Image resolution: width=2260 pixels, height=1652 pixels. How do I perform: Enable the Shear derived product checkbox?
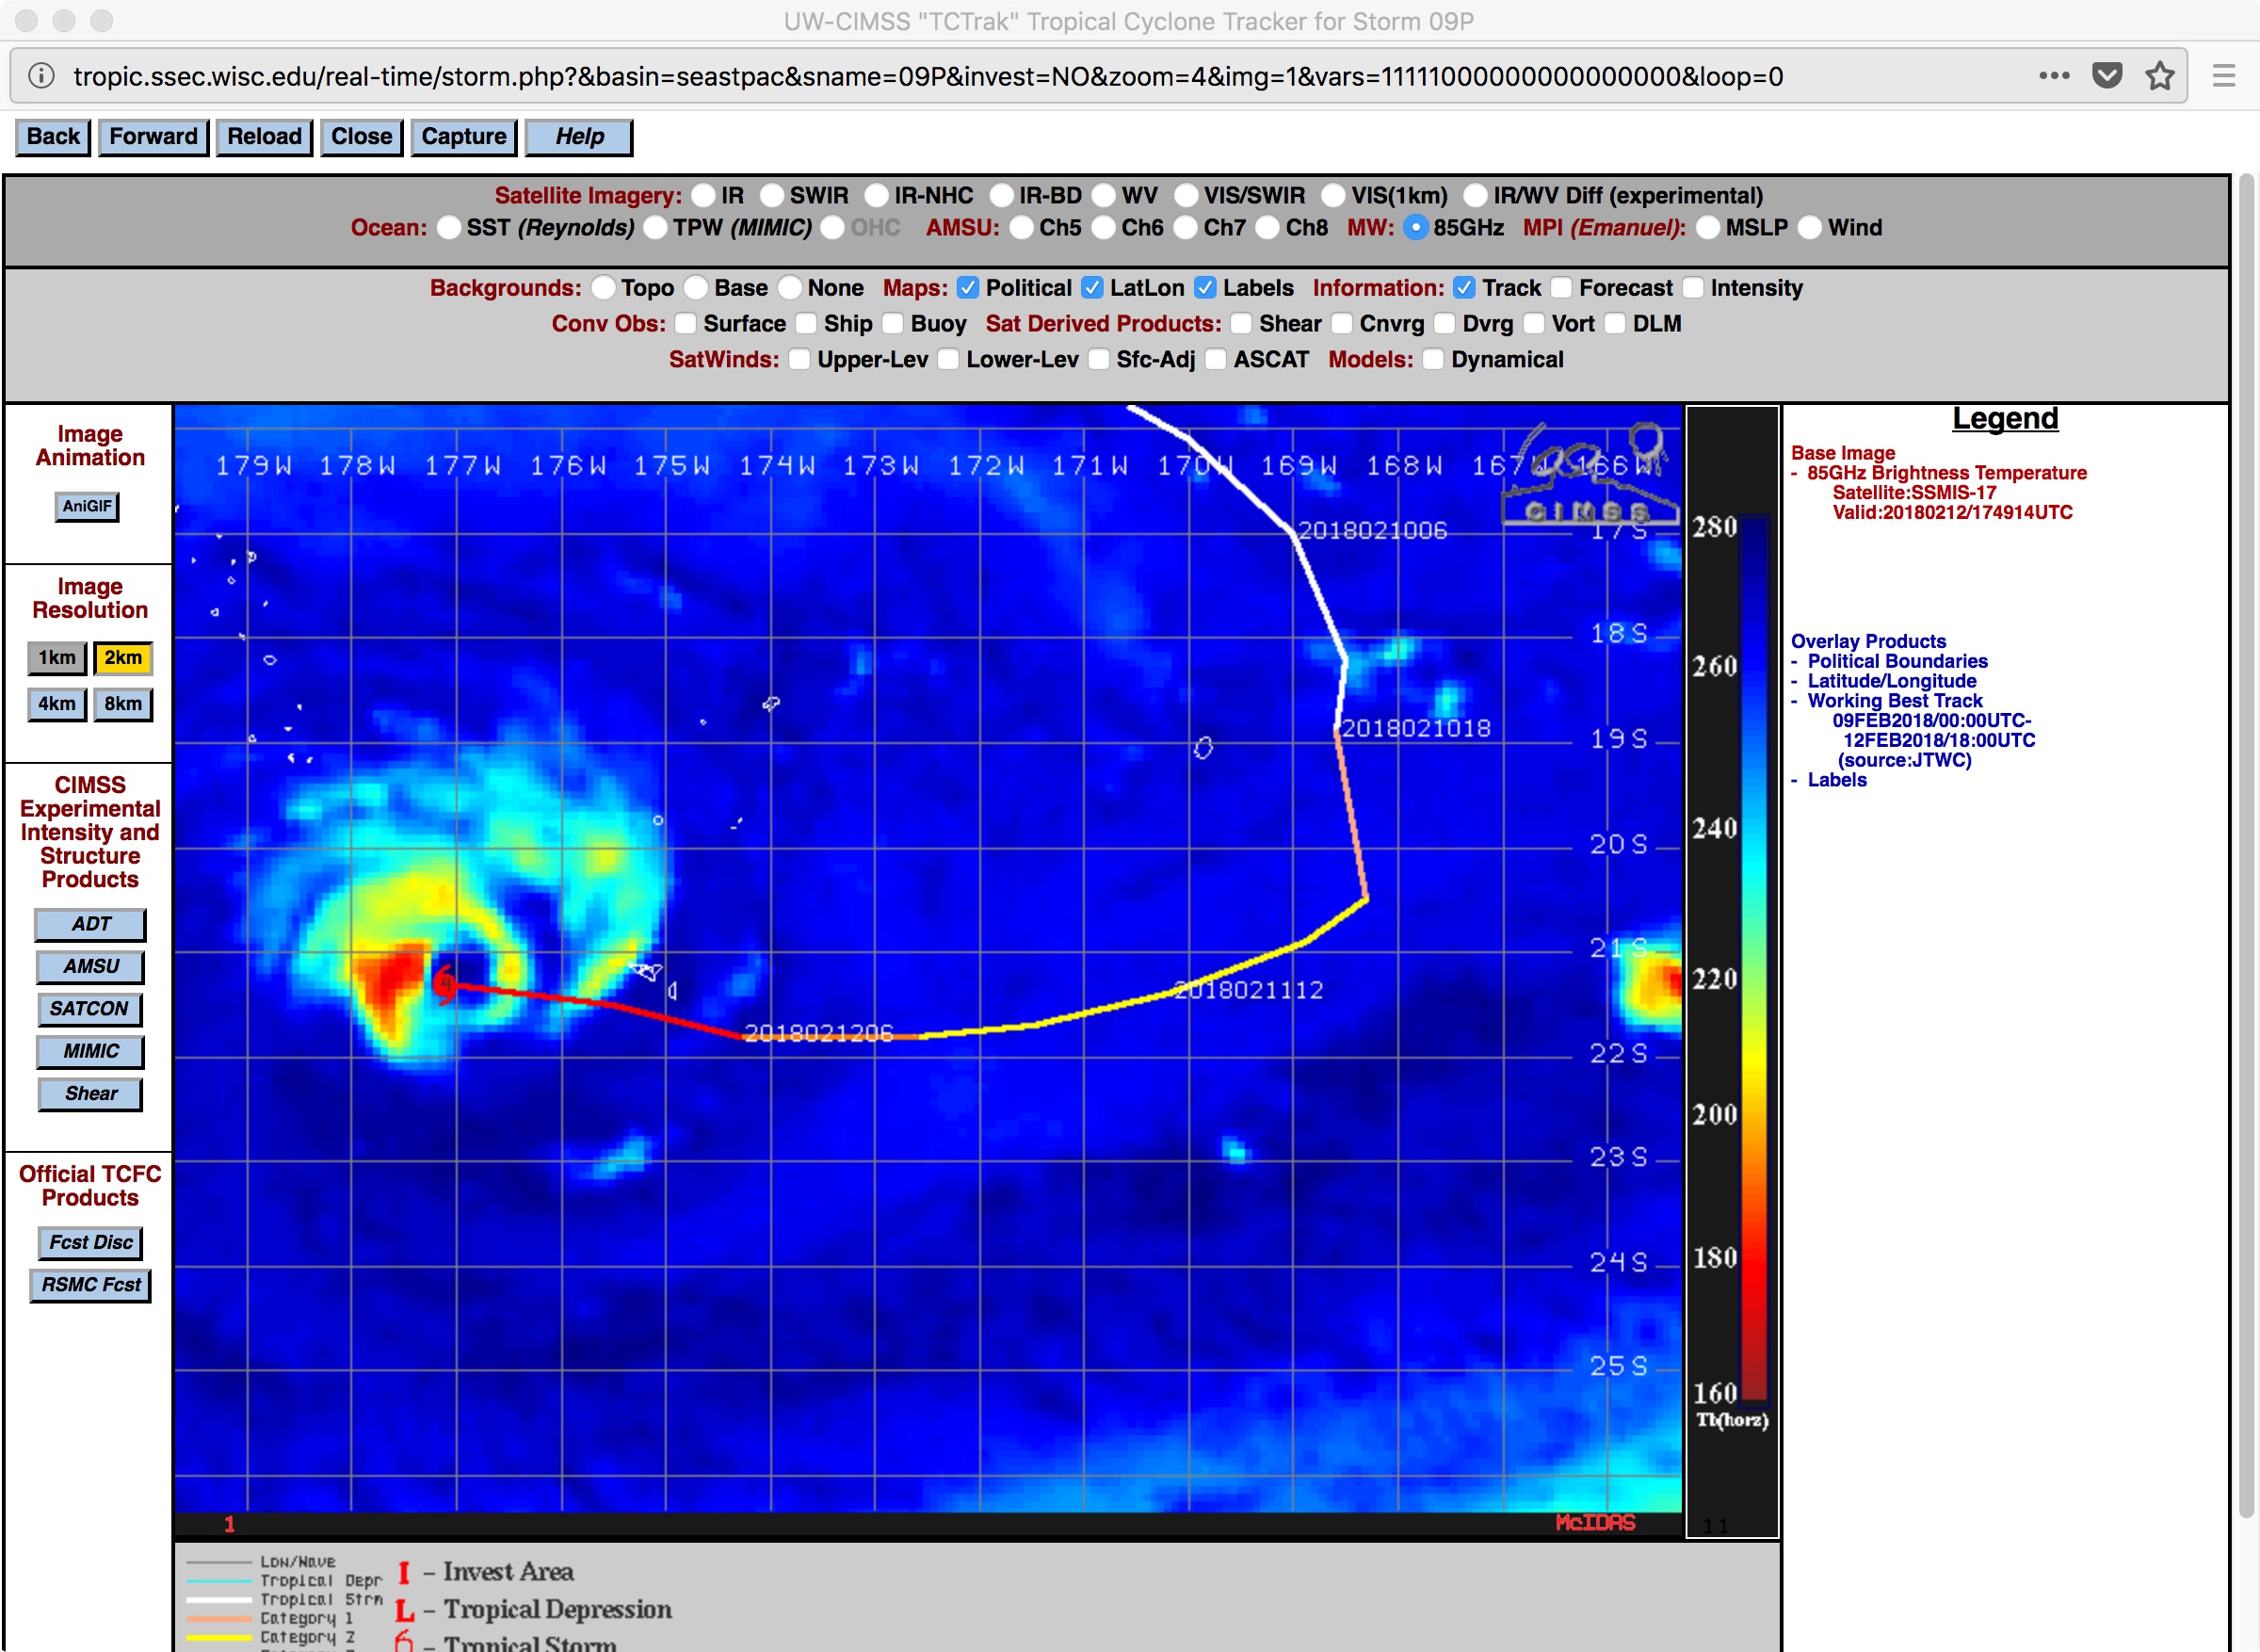[x=1241, y=324]
